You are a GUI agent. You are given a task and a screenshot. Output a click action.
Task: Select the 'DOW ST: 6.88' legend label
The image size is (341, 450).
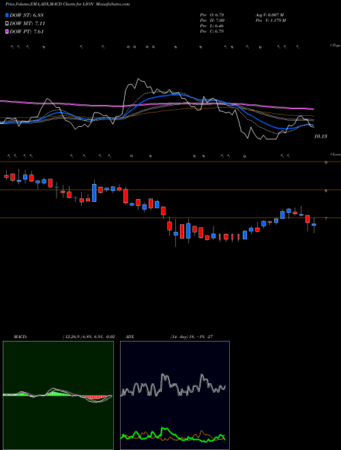click(27, 15)
